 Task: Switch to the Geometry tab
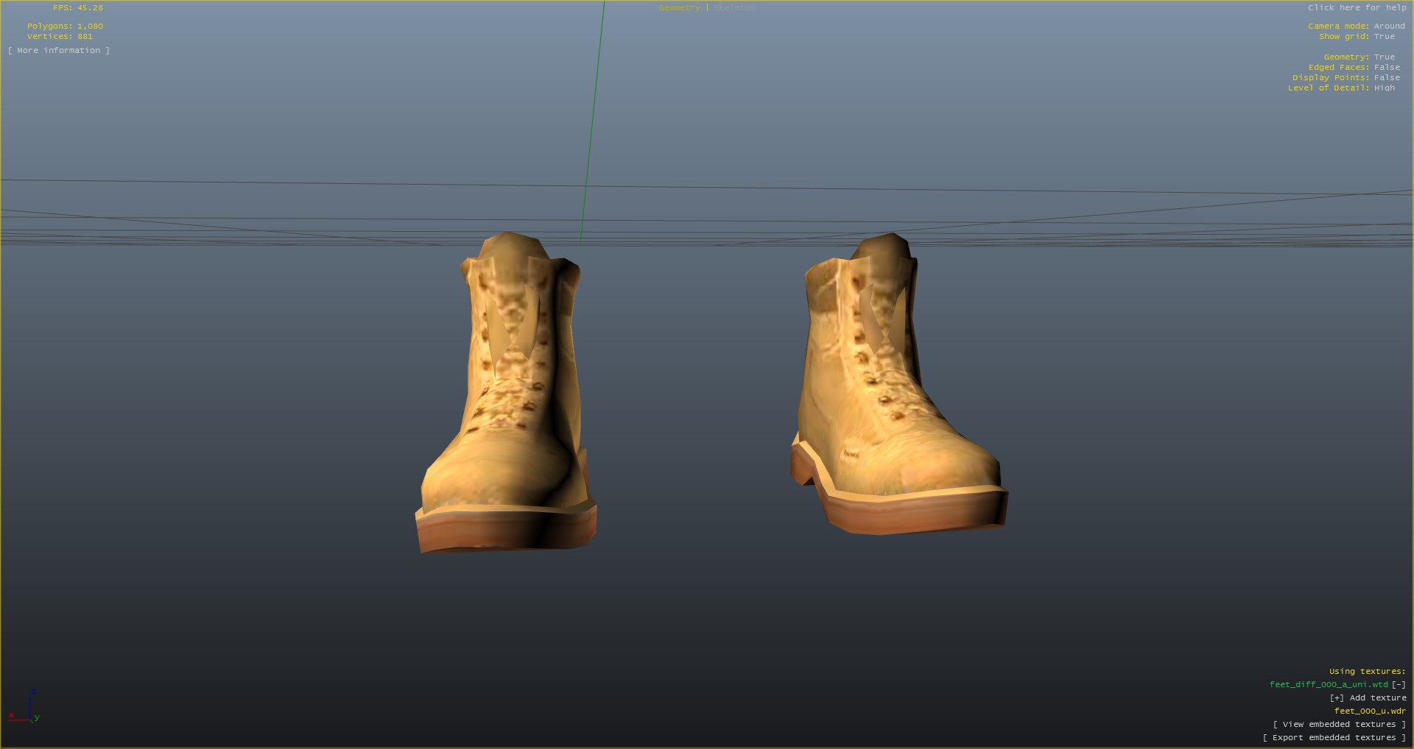click(x=679, y=8)
